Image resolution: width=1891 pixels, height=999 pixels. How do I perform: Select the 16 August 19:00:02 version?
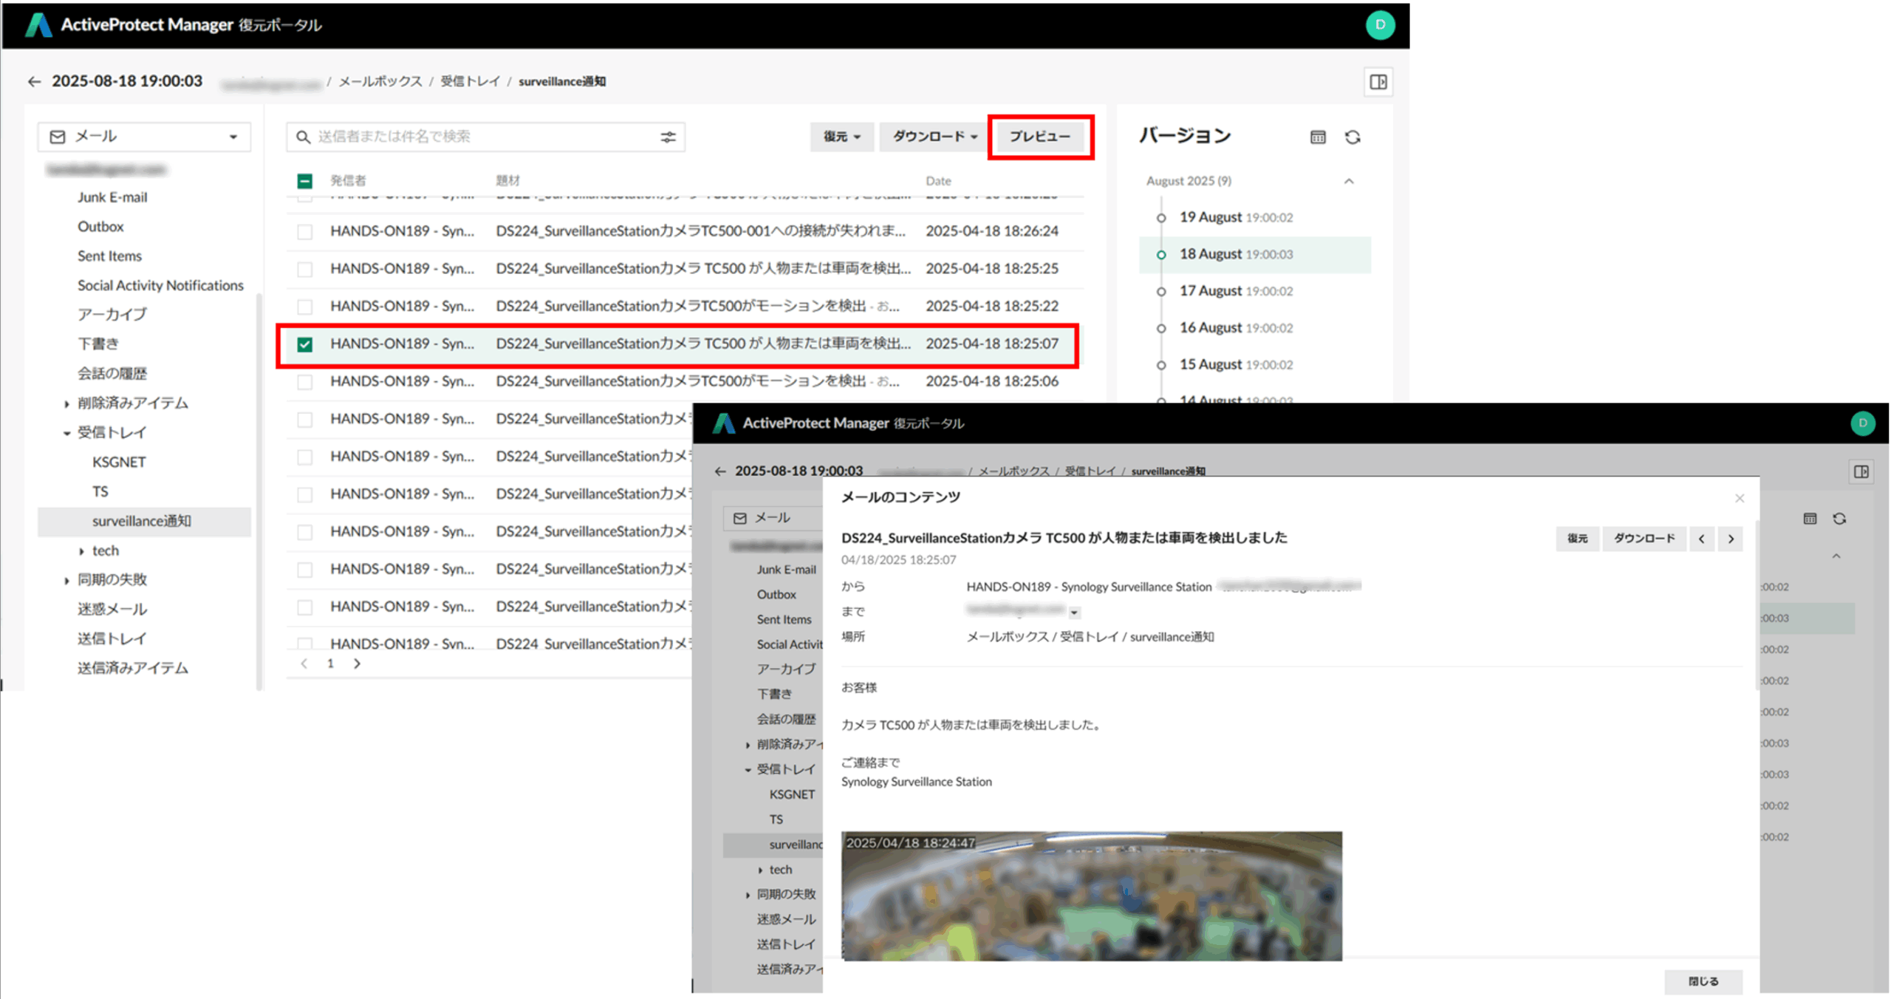[x=1254, y=328]
